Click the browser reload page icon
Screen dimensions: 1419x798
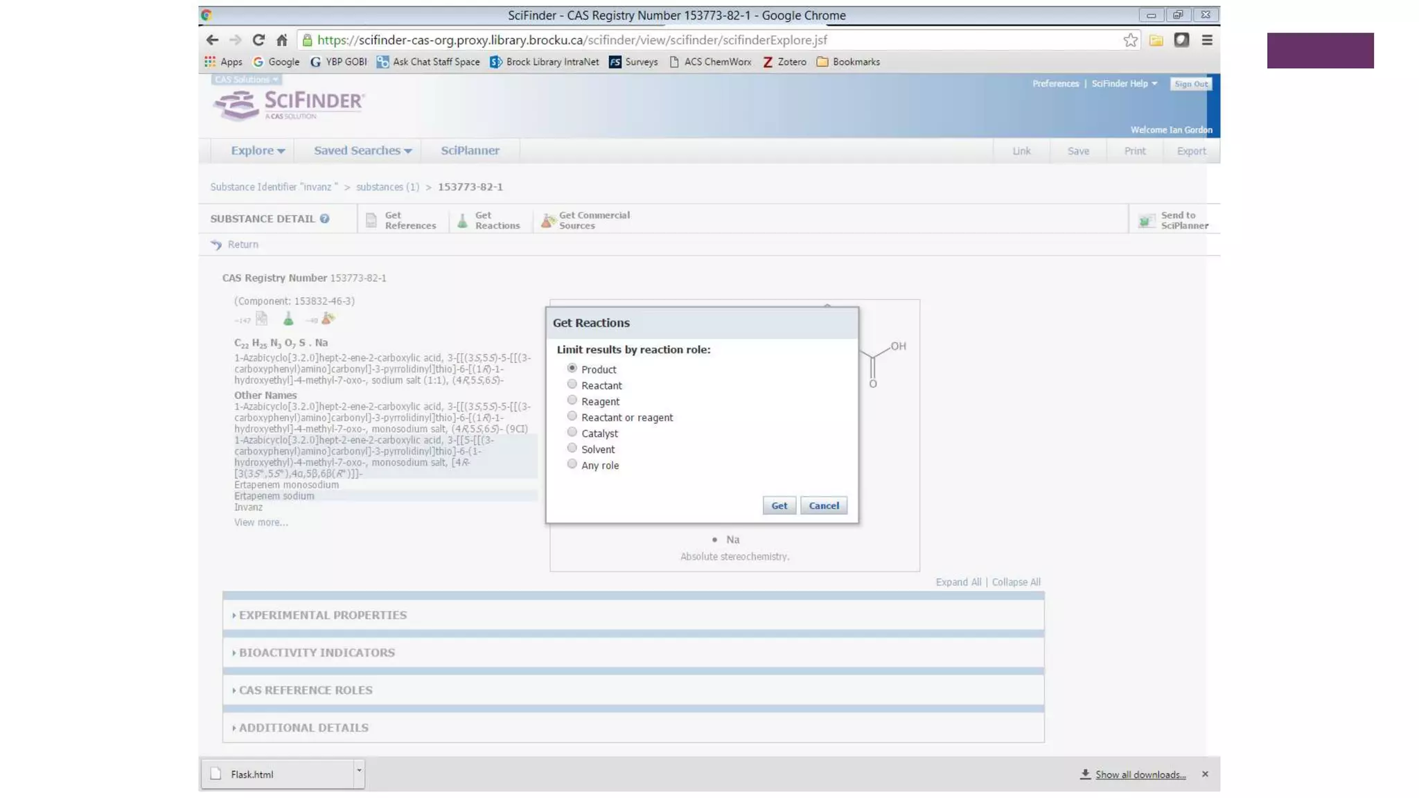[258, 40]
